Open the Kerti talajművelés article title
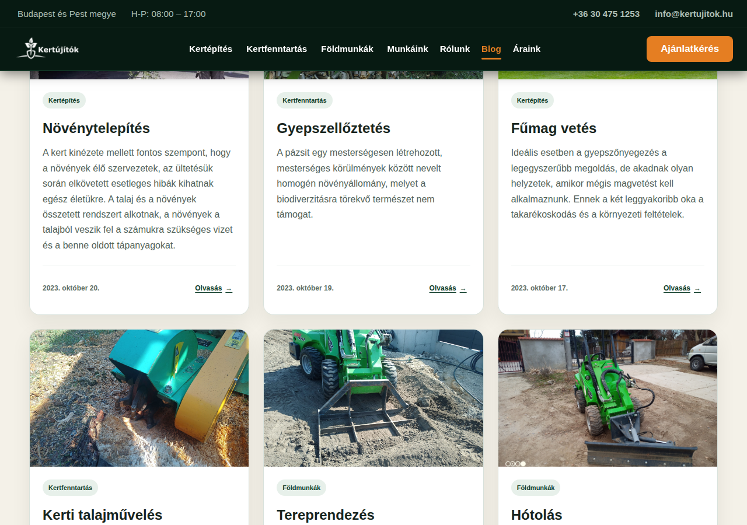747x525 pixels. [x=102, y=515]
